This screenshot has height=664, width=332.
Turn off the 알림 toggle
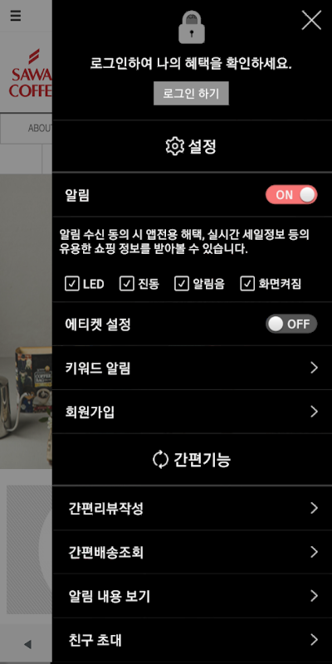291,195
